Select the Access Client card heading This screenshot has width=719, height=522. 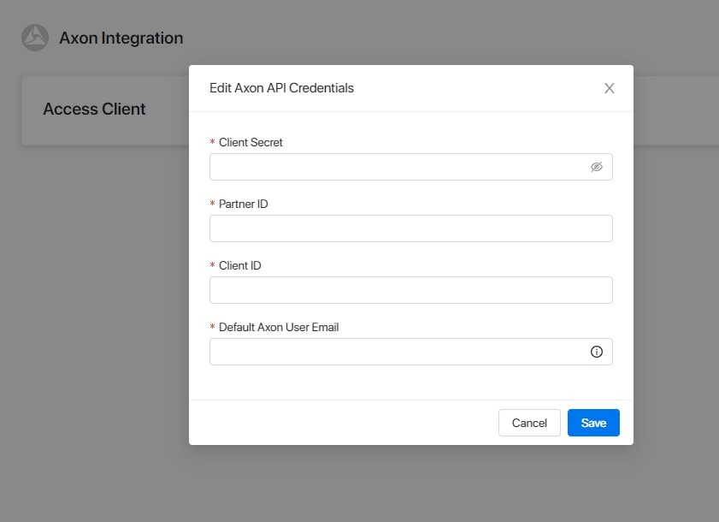tap(94, 110)
